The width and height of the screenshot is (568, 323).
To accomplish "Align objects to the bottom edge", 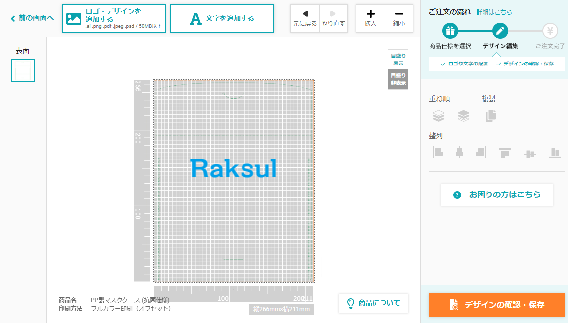I will (555, 153).
